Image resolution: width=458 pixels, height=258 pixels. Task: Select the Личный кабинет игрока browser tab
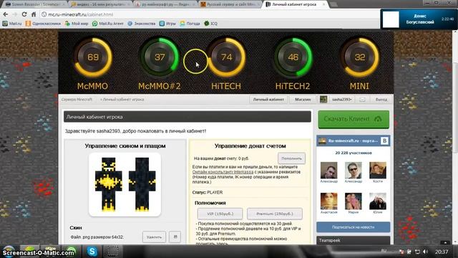coord(295,4)
